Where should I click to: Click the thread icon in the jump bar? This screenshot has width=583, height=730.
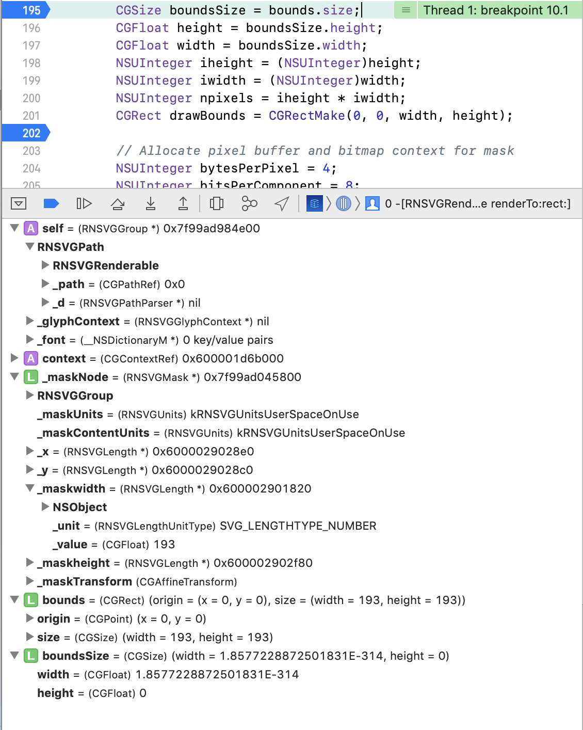(x=344, y=203)
